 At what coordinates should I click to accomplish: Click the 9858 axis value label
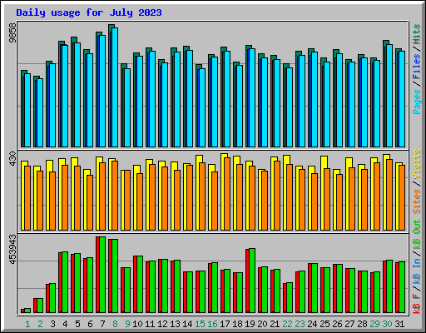(x=12, y=33)
